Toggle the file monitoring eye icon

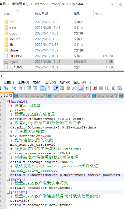[x=87, y=88]
